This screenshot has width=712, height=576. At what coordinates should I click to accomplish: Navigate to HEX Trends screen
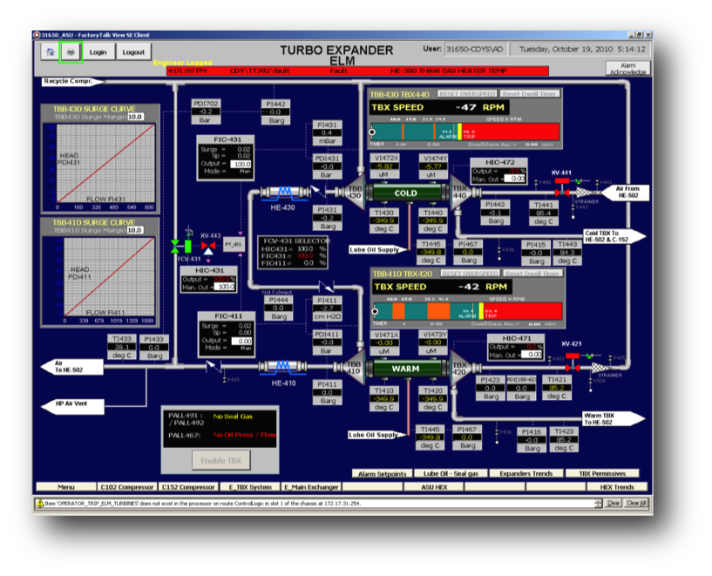click(x=617, y=486)
